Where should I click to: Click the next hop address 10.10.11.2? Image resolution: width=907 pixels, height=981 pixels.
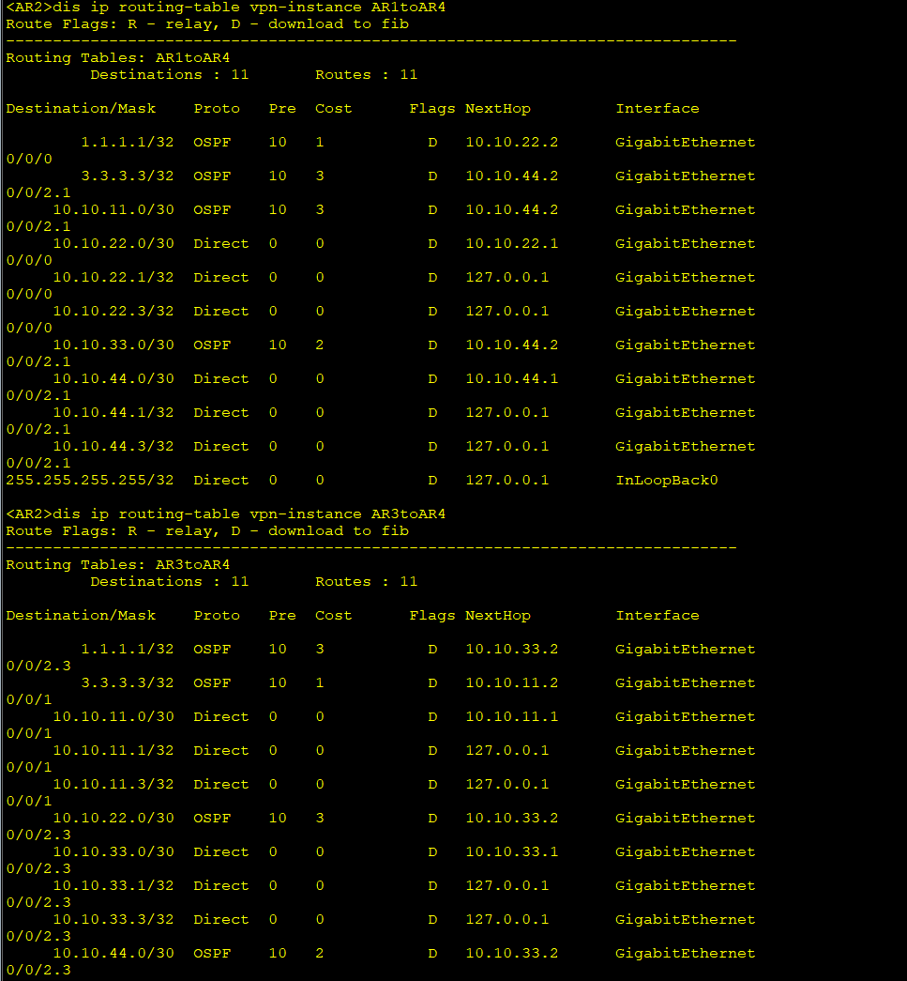511,683
